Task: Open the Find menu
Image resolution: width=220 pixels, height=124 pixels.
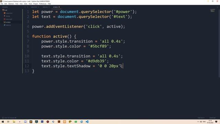Action: 17,4
